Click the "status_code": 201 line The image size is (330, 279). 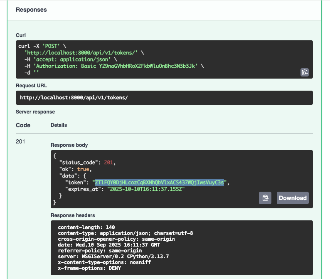tap(87, 163)
